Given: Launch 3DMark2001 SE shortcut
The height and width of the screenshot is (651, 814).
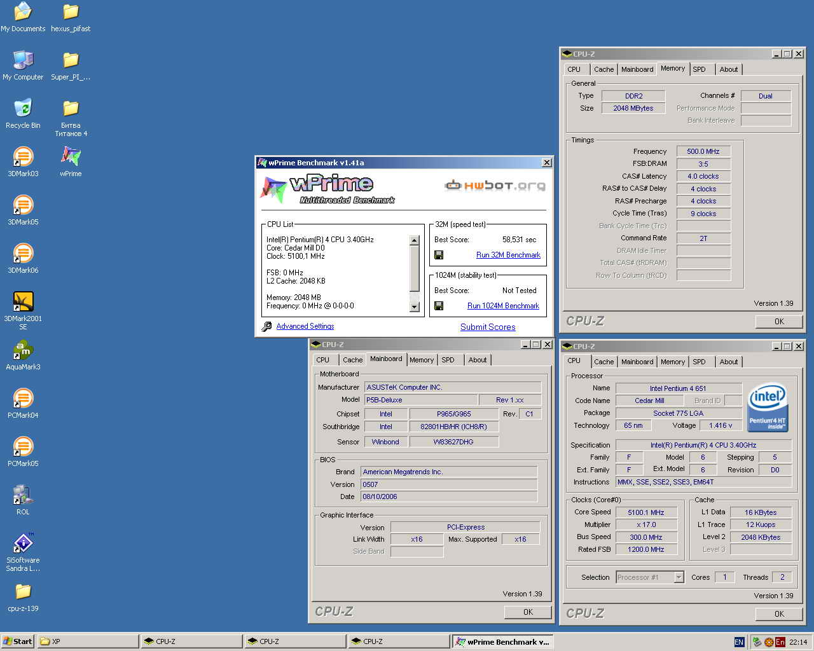Looking at the screenshot, I should point(23,311).
